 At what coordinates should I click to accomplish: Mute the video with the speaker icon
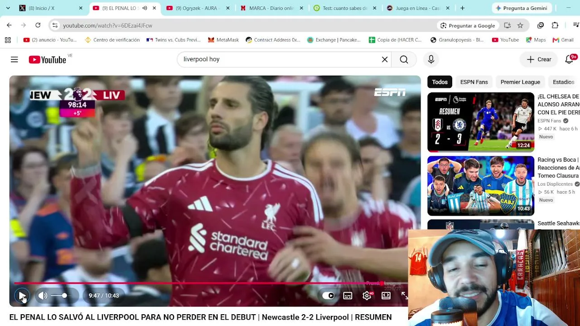43,296
